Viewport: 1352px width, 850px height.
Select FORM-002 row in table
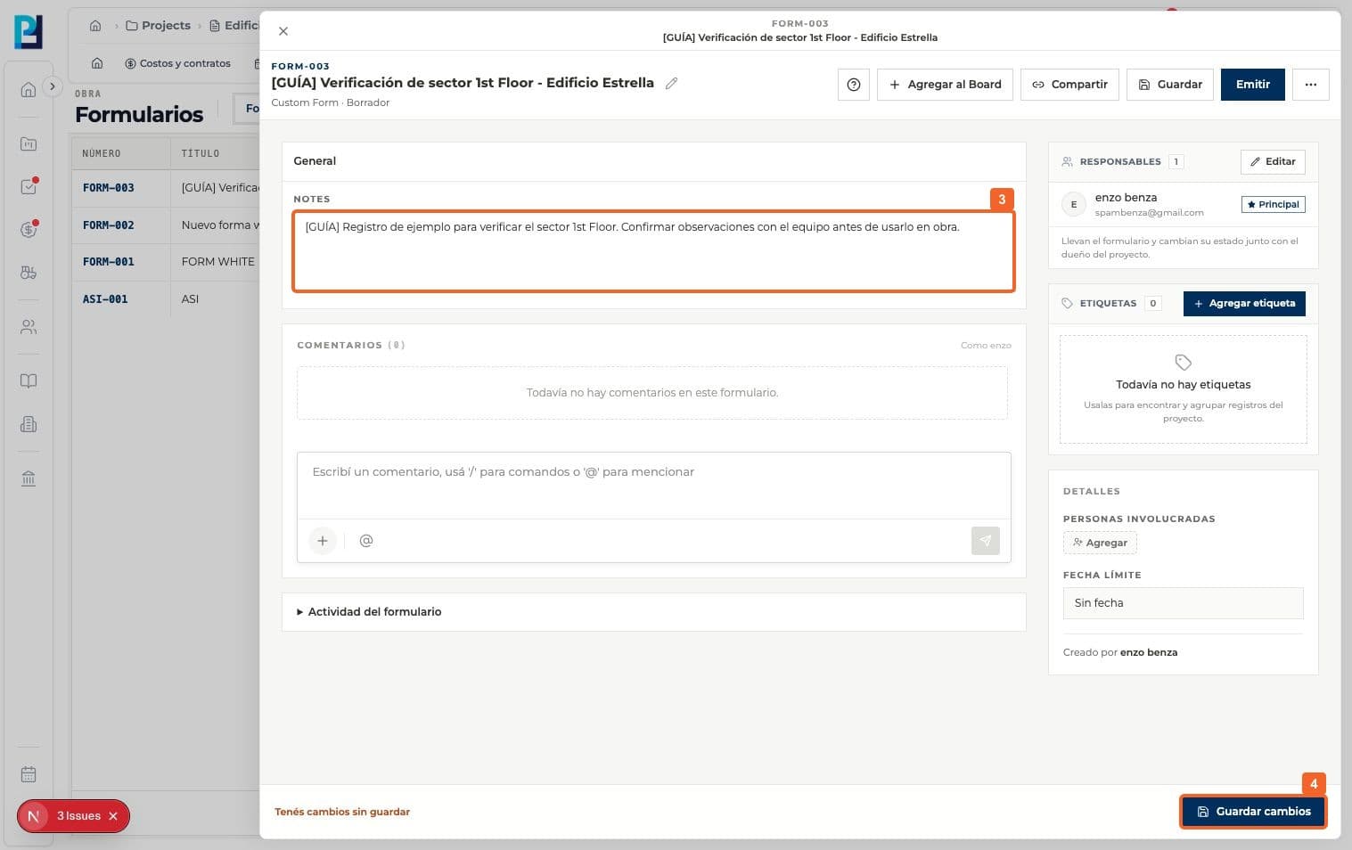[x=166, y=225]
